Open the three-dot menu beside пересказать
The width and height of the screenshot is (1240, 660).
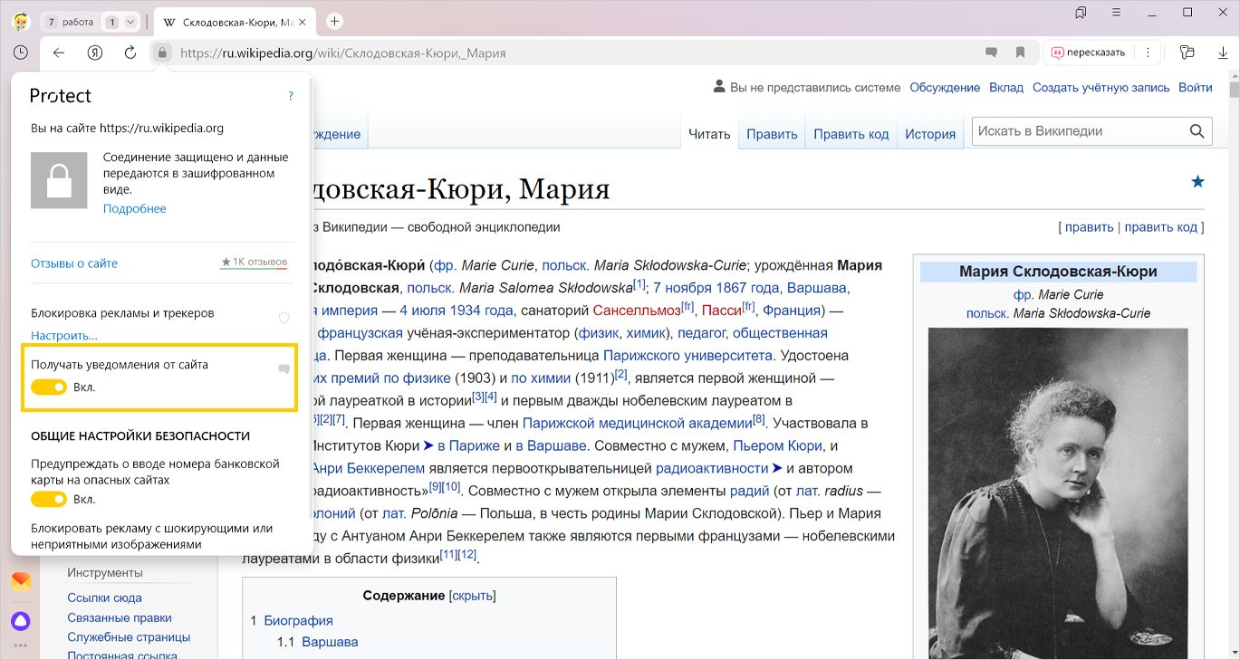1148,53
